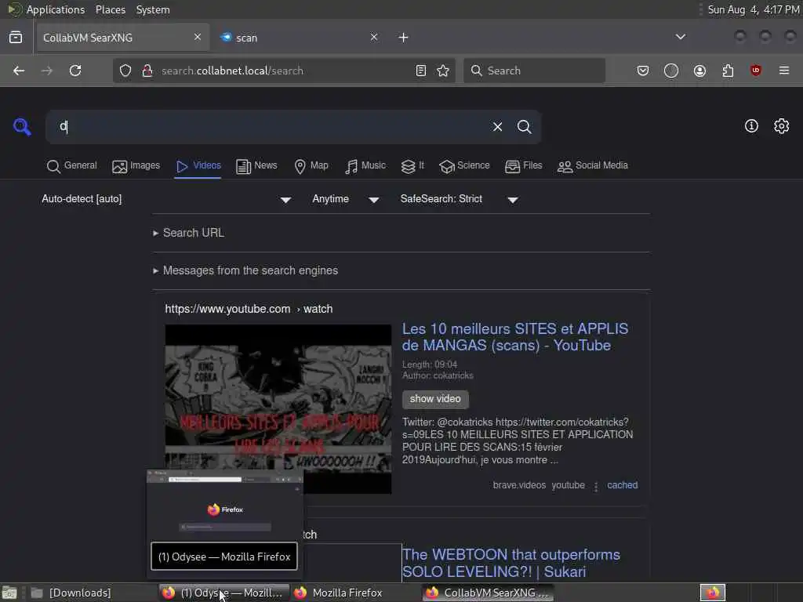Open the System menu

pyautogui.click(x=153, y=9)
